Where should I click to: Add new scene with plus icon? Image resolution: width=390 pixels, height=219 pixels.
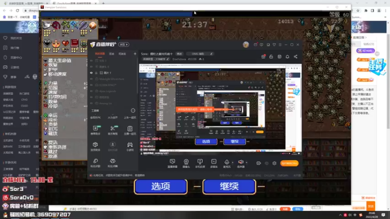(x=135, y=54)
